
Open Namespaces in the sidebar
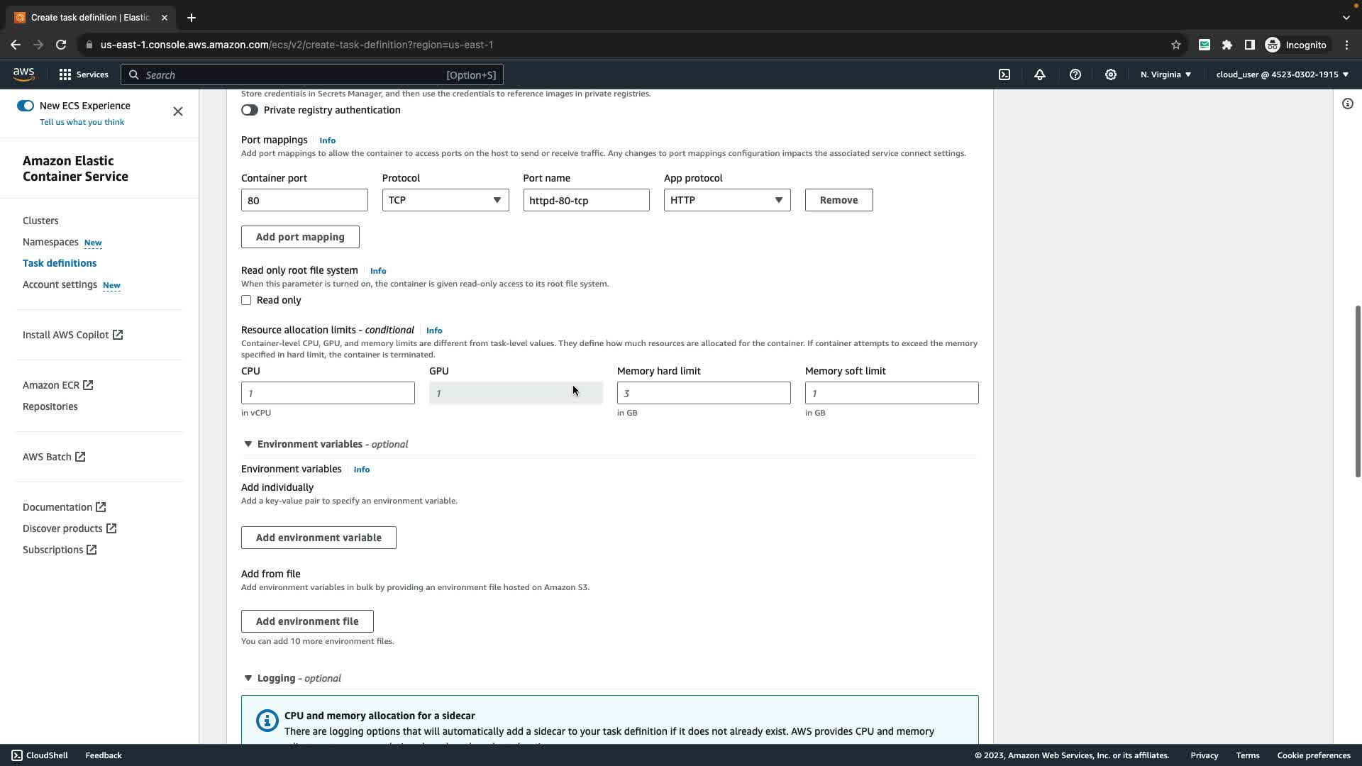(x=50, y=242)
